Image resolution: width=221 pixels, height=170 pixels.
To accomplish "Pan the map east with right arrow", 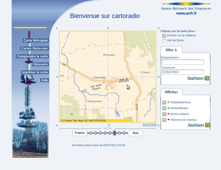I will (x=159, y=77).
